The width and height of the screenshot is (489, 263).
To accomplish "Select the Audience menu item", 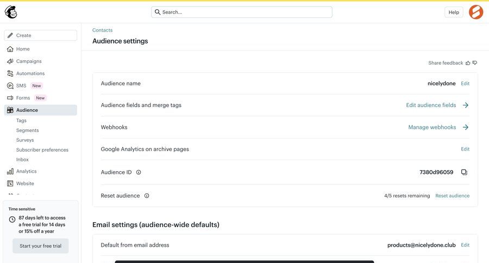I will pos(41,110).
